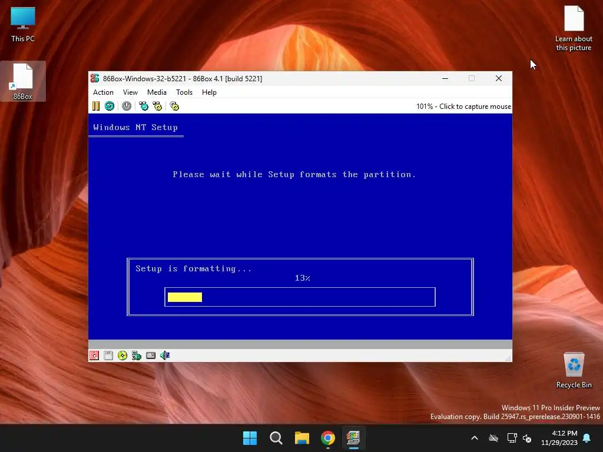Send Ctrl+Alt+Del via toolbar icon
The height and width of the screenshot is (452, 603).
(144, 106)
